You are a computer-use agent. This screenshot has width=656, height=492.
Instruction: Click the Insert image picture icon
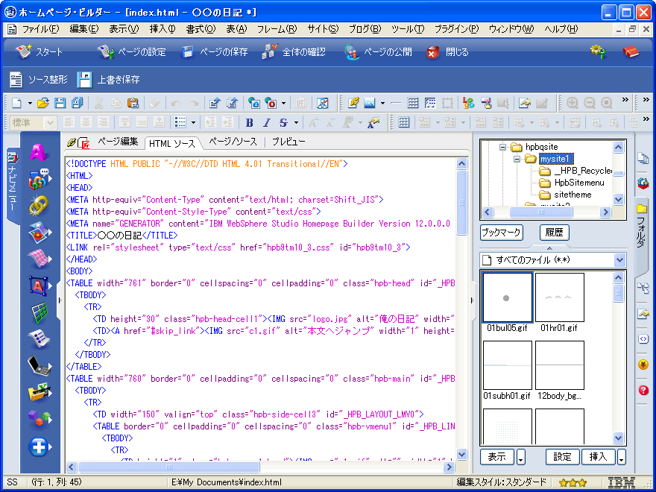[370, 103]
